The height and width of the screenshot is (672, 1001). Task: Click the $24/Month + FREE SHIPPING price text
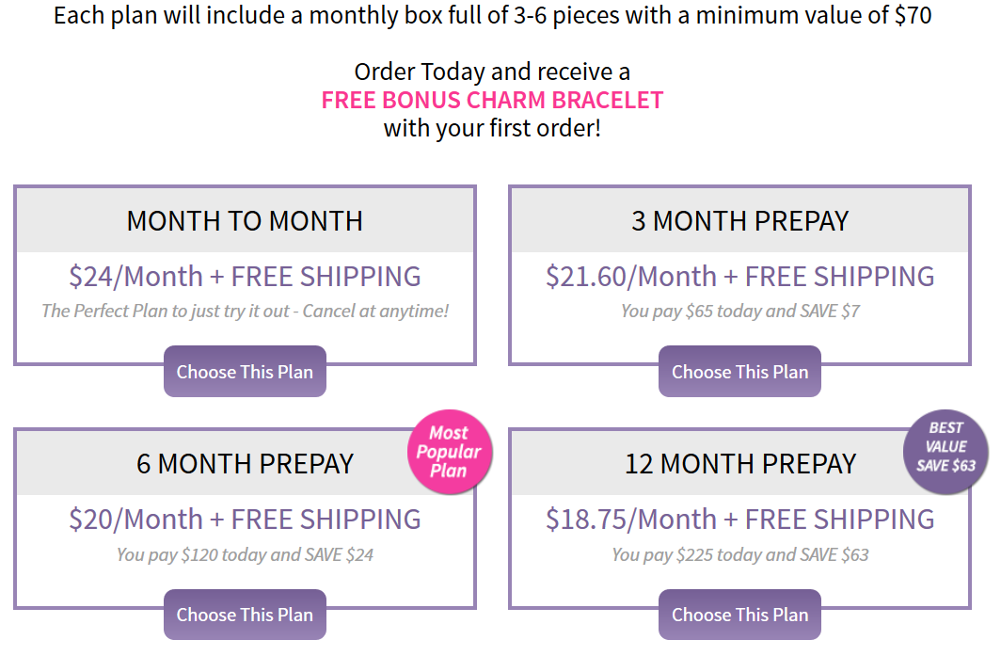pos(245,277)
